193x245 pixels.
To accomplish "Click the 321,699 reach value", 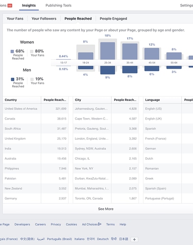I will coord(61,109).
